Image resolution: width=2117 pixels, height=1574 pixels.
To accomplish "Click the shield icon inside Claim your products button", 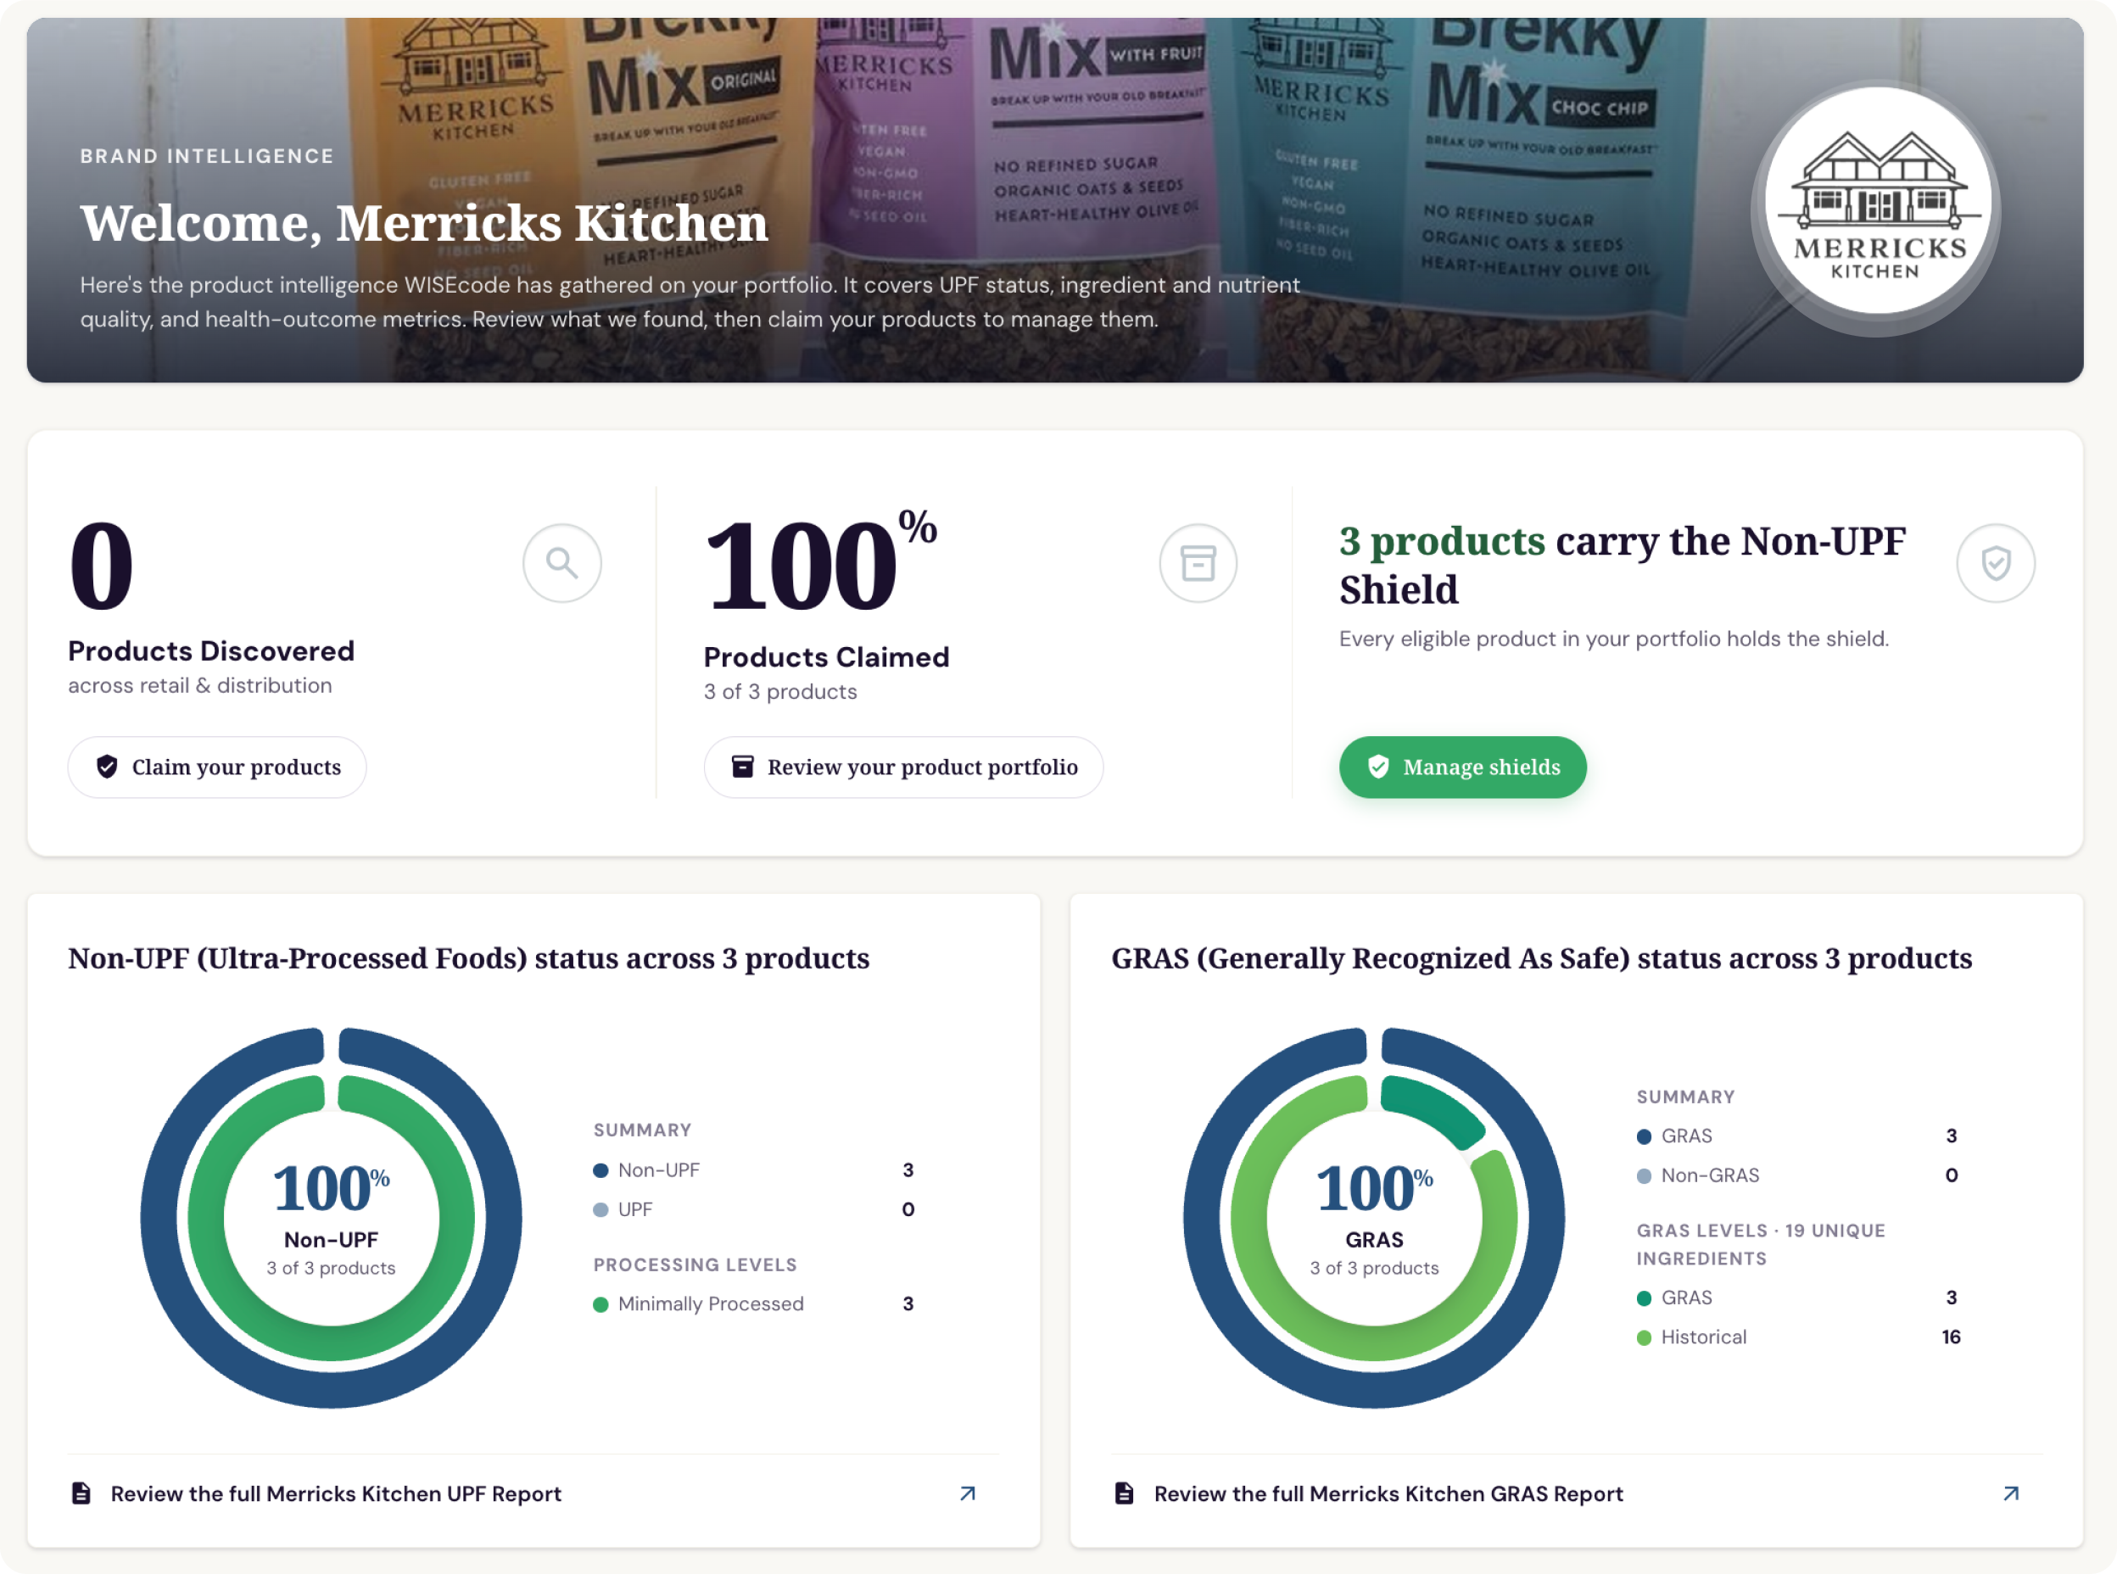I will (107, 767).
